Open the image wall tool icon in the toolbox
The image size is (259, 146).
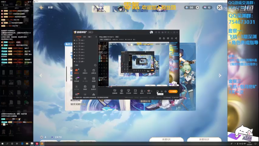tap(94, 79)
